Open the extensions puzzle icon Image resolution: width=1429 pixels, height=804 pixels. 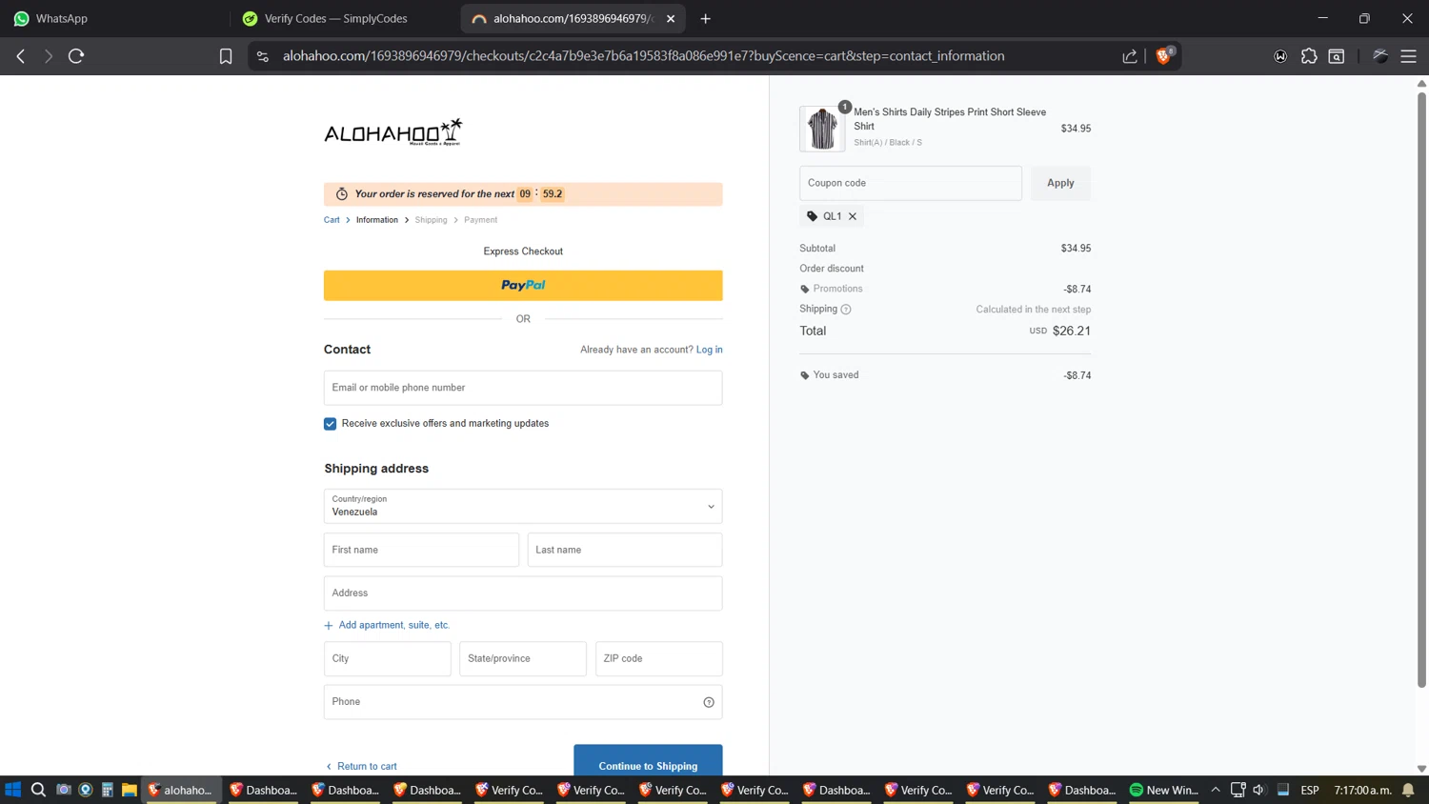pos(1309,56)
